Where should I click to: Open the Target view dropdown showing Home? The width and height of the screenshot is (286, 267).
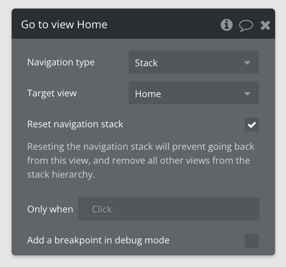click(x=194, y=93)
